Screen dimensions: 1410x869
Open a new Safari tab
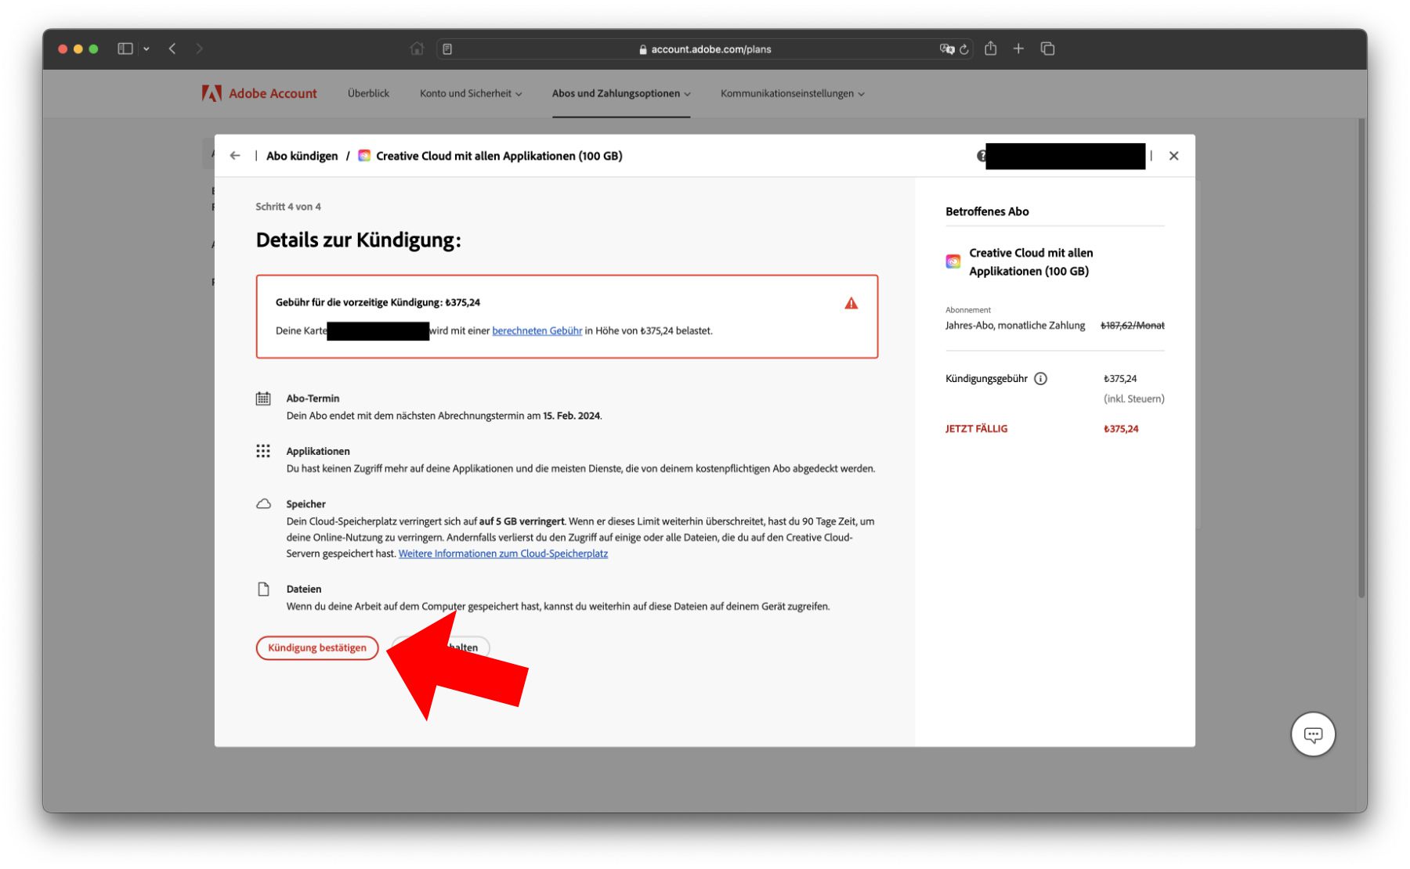(x=1018, y=49)
